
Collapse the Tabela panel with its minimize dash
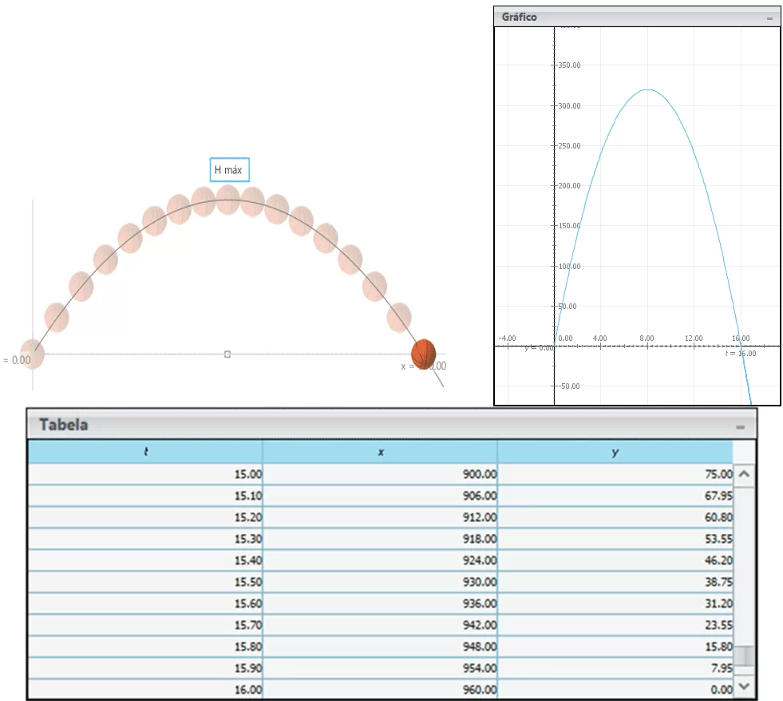[x=740, y=427]
